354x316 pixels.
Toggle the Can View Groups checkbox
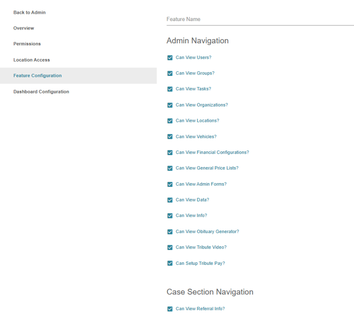point(170,73)
